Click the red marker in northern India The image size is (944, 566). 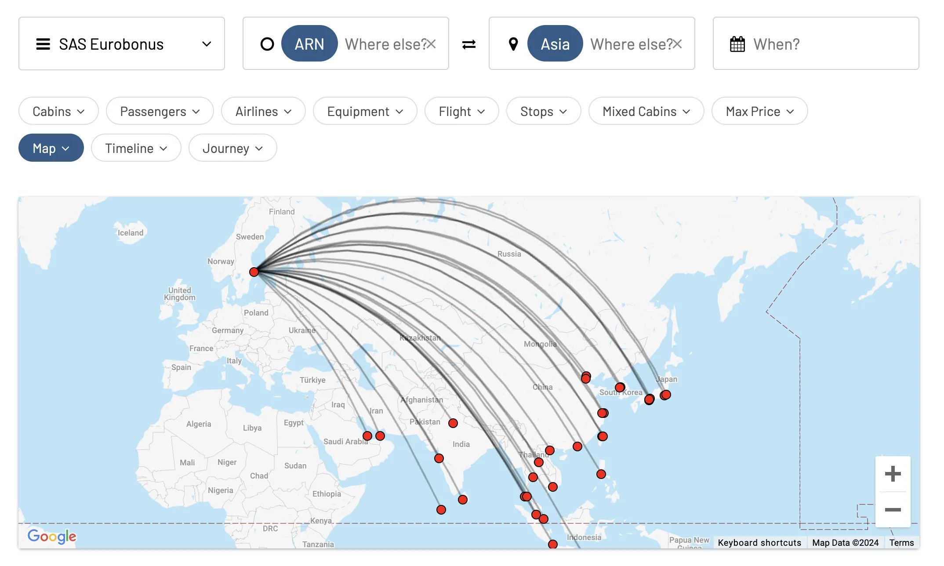(x=453, y=423)
